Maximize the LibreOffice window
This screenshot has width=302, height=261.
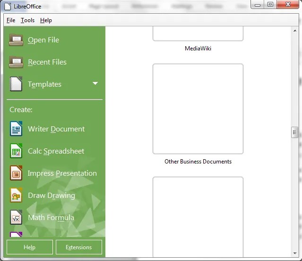[x=270, y=4]
